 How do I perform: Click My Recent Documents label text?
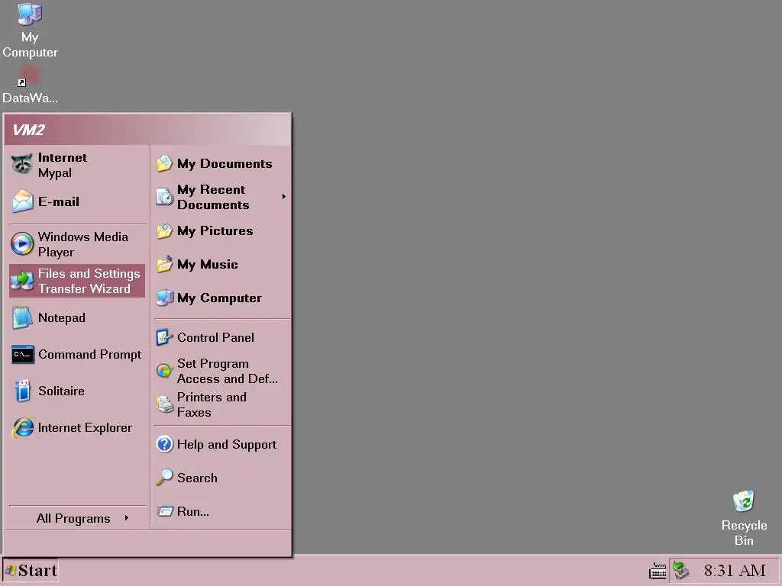[x=213, y=198]
